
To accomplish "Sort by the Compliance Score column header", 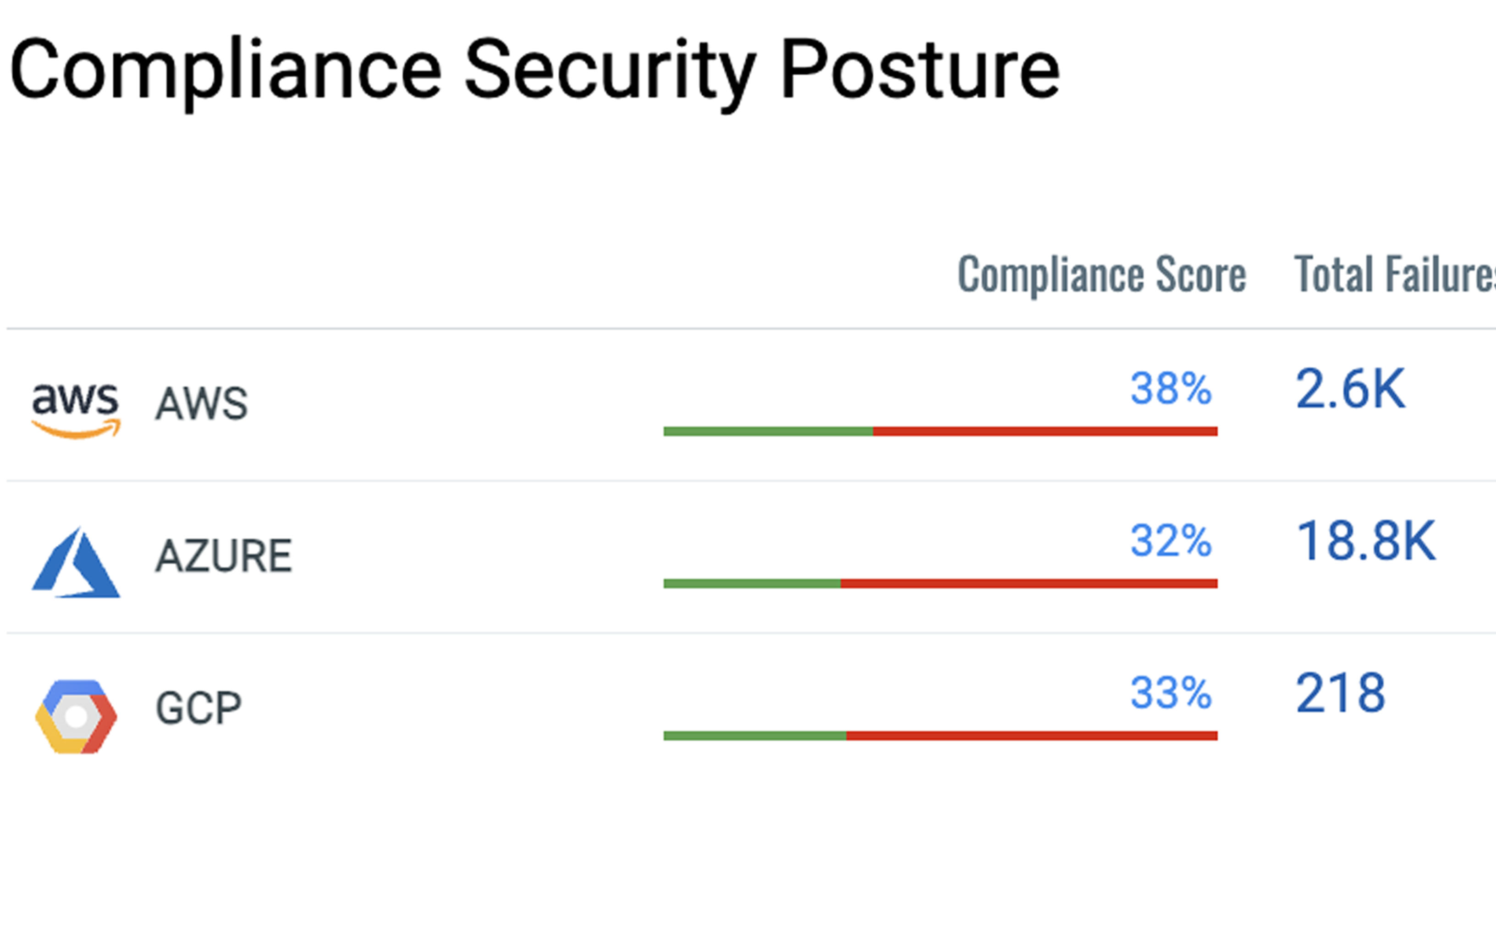I will [x=1101, y=274].
